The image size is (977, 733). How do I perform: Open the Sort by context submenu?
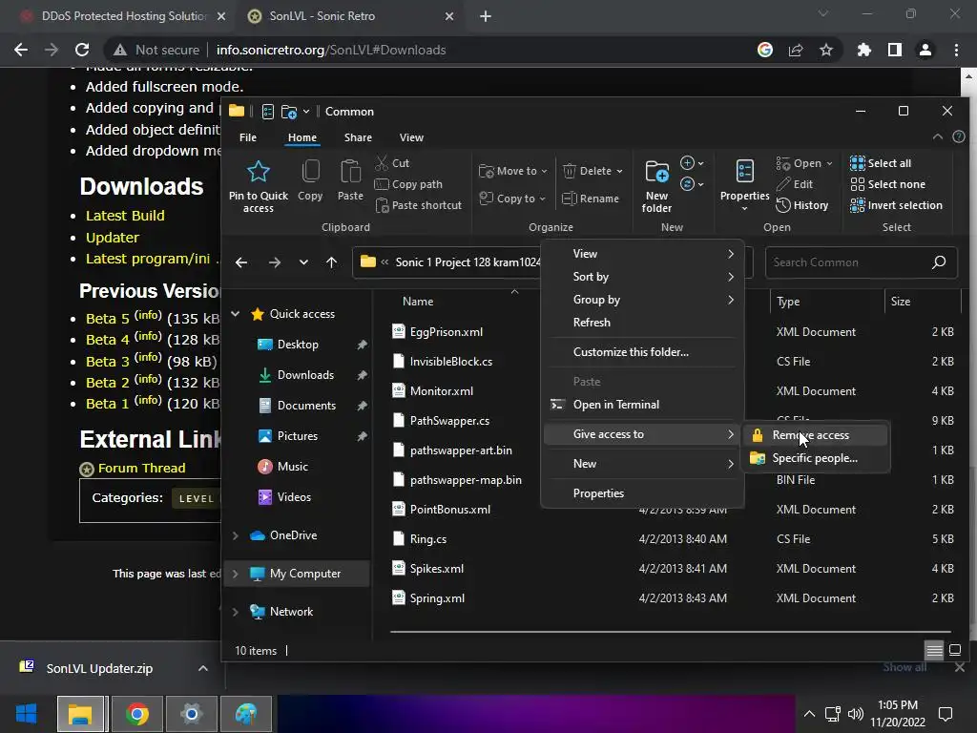642,277
